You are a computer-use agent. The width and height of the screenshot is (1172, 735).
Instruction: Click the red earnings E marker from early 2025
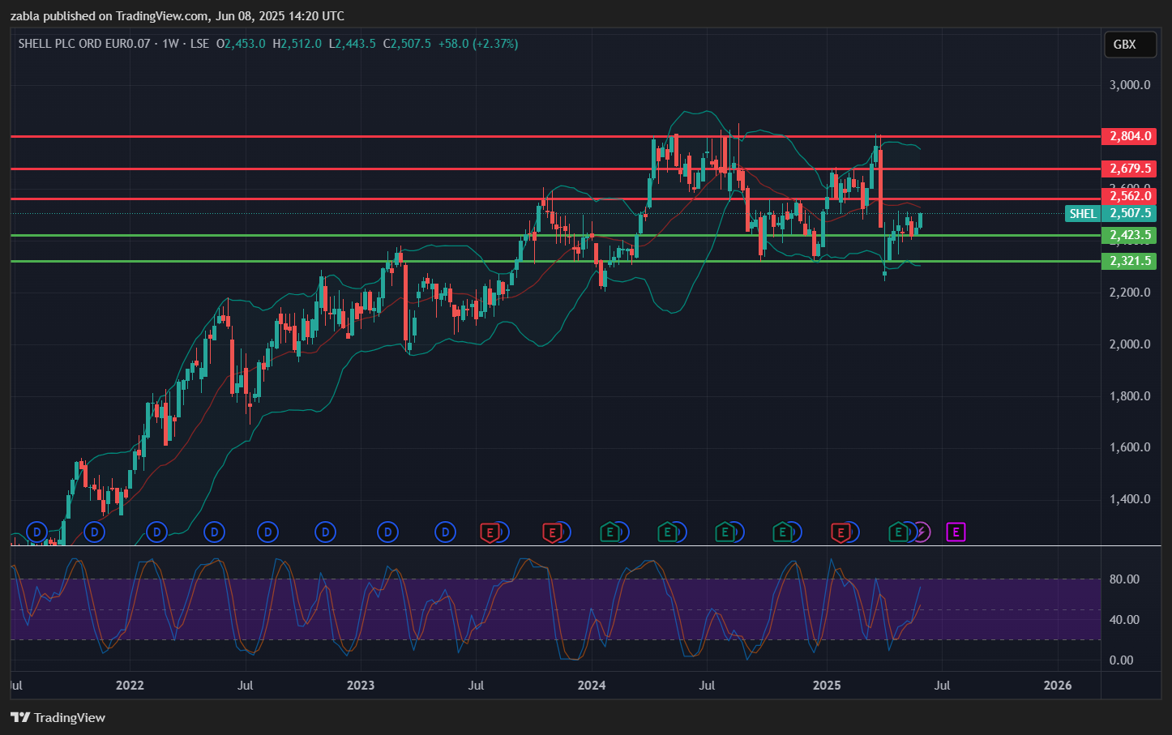click(x=841, y=532)
